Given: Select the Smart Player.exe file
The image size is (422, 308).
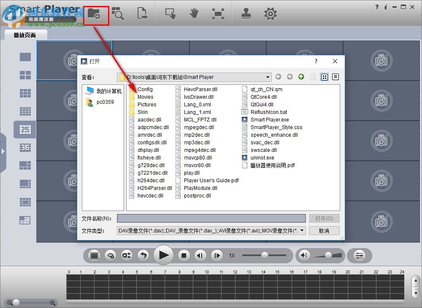Looking at the screenshot, I should pyautogui.click(x=265, y=120).
